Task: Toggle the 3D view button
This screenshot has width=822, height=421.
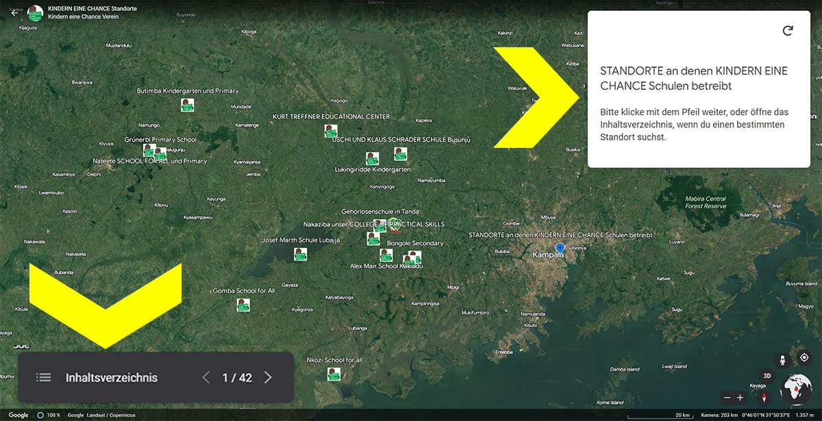Action: pos(767,376)
